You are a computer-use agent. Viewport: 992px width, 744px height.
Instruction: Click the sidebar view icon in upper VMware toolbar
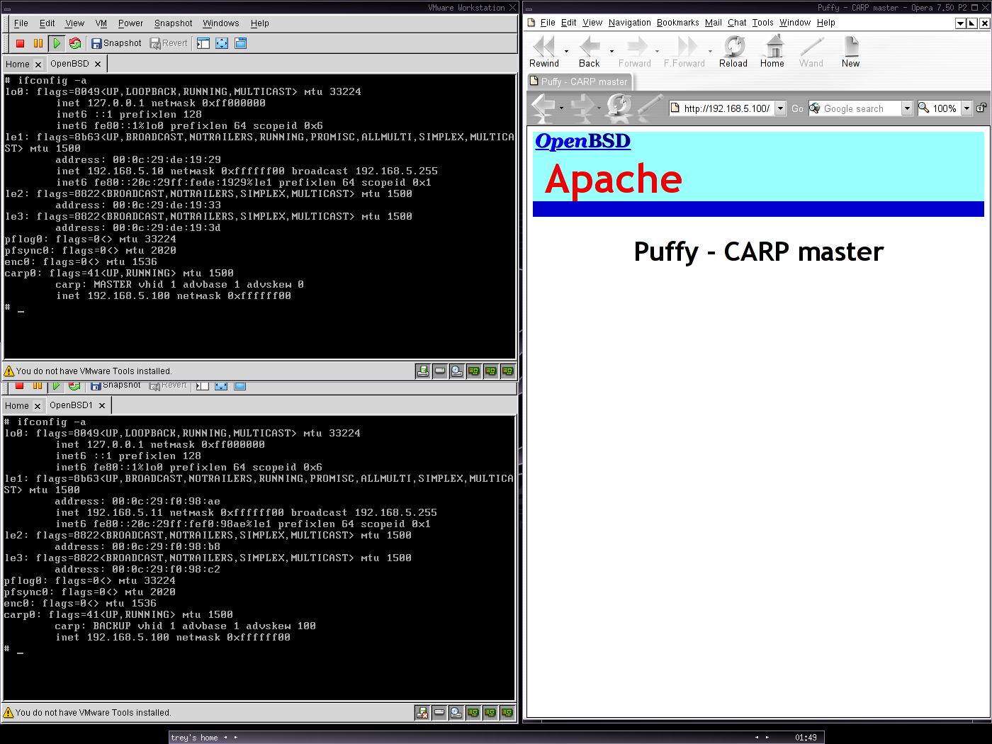click(x=203, y=43)
